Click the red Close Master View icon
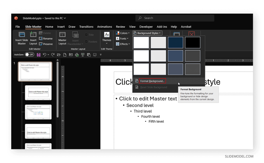264x163 pixels. (191, 34)
